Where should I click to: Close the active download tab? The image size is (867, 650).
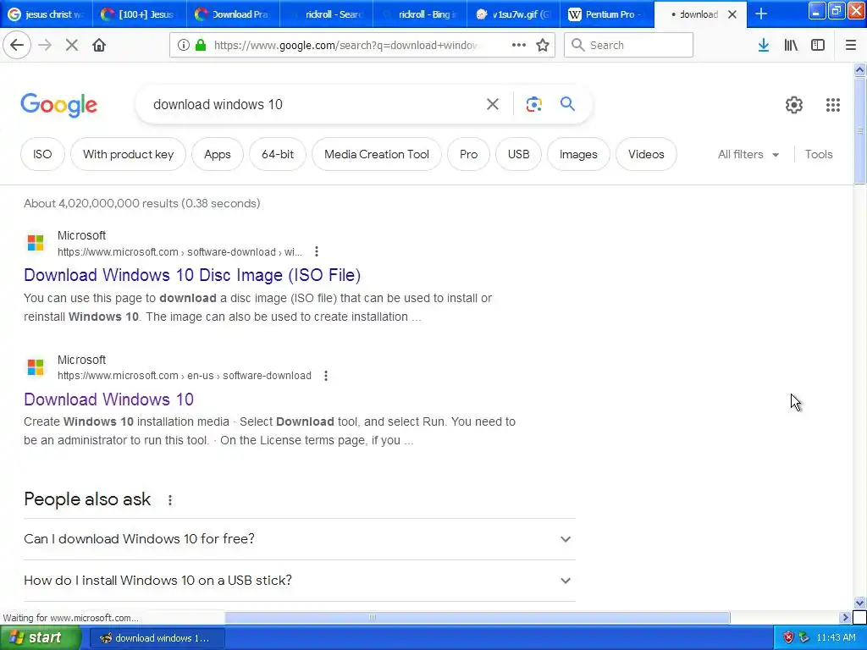pos(732,14)
